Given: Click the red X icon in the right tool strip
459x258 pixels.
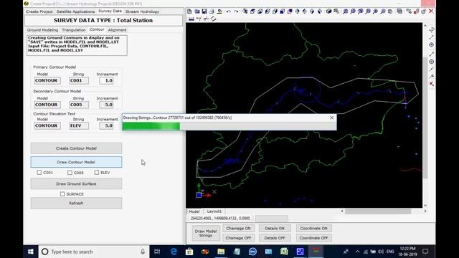Looking at the screenshot, I should (x=432, y=84).
